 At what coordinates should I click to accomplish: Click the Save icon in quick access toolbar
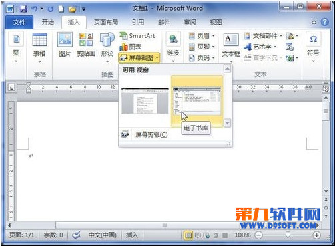(23, 9)
